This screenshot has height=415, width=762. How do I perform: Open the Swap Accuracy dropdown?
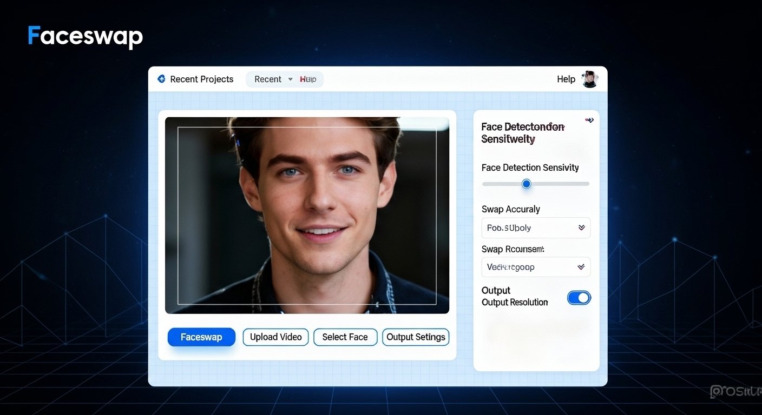535,227
